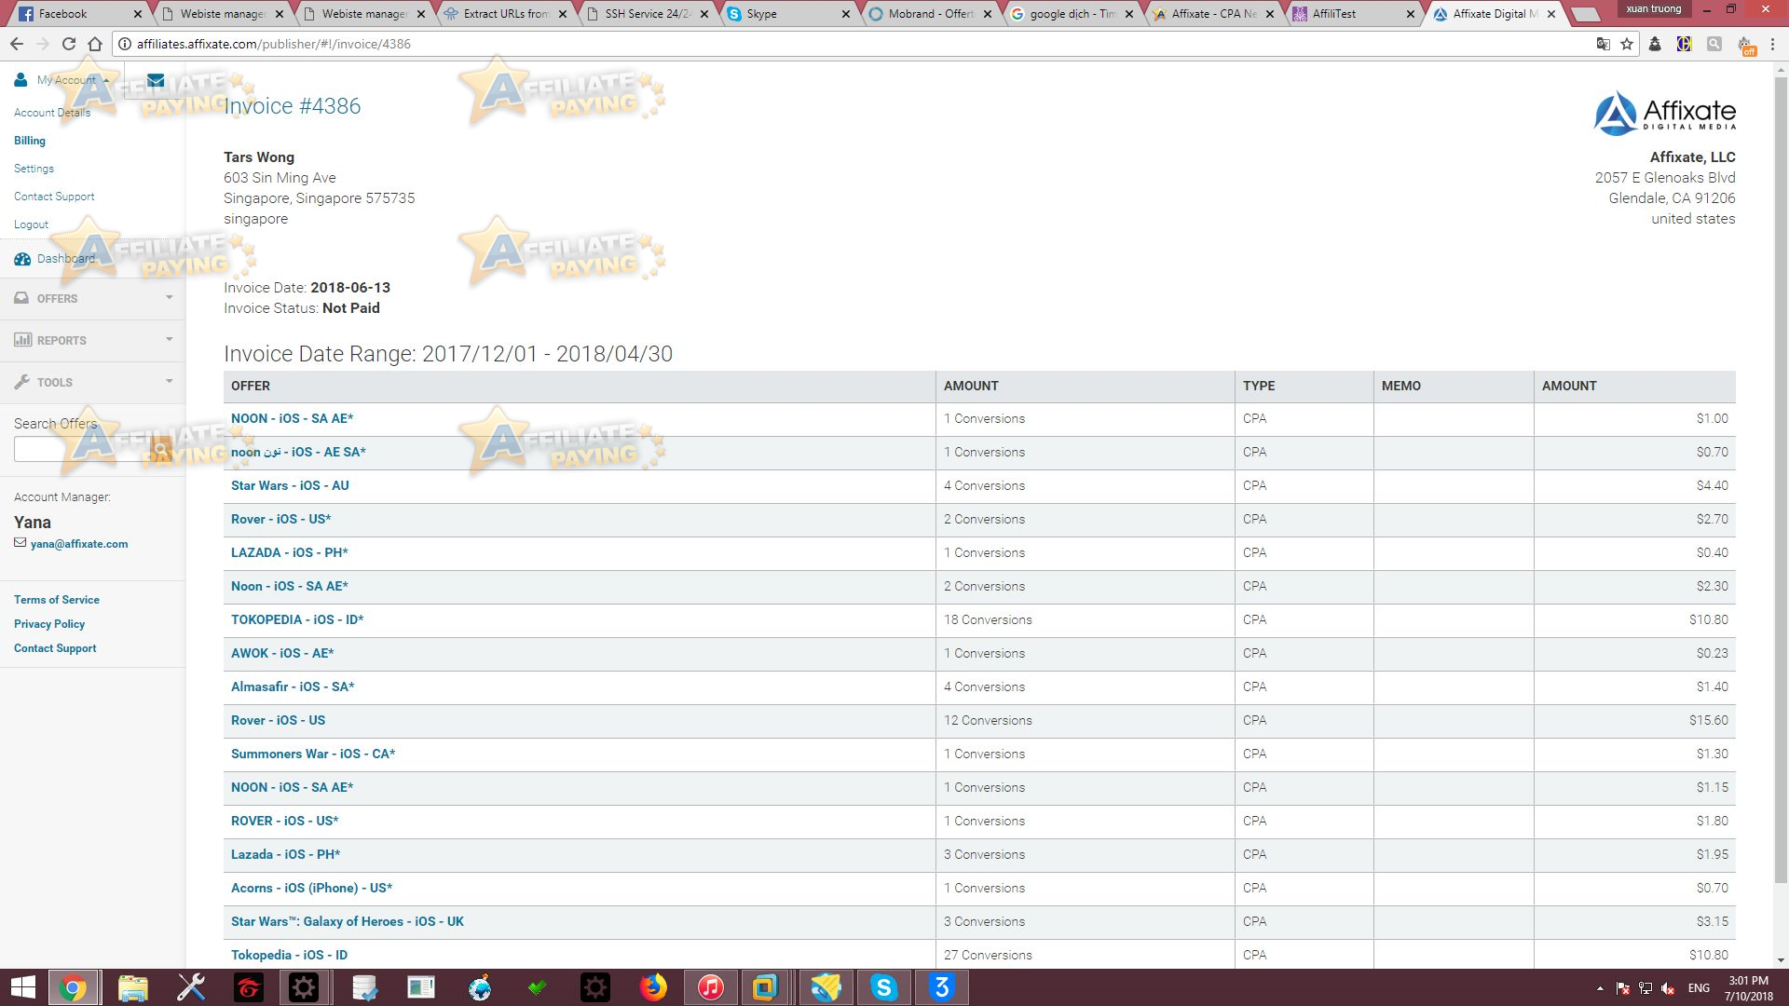Screen dimensions: 1789x1006
Task: Click the Logout link
Action: pos(31,224)
